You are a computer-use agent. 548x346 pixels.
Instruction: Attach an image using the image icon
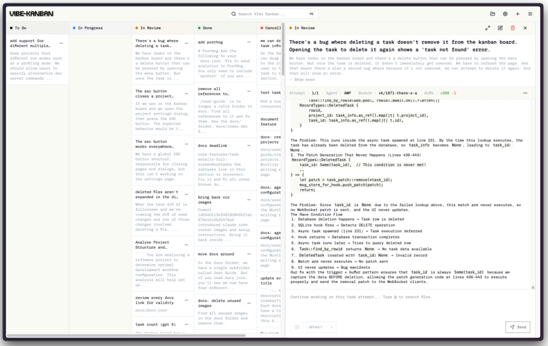point(297,327)
